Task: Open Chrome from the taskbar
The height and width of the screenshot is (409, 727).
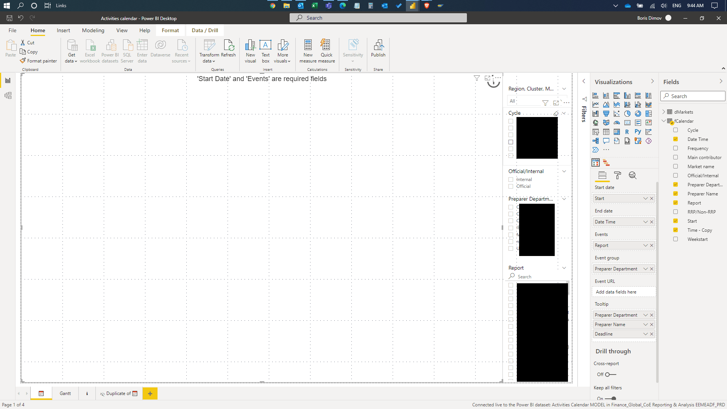Action: pyautogui.click(x=273, y=6)
